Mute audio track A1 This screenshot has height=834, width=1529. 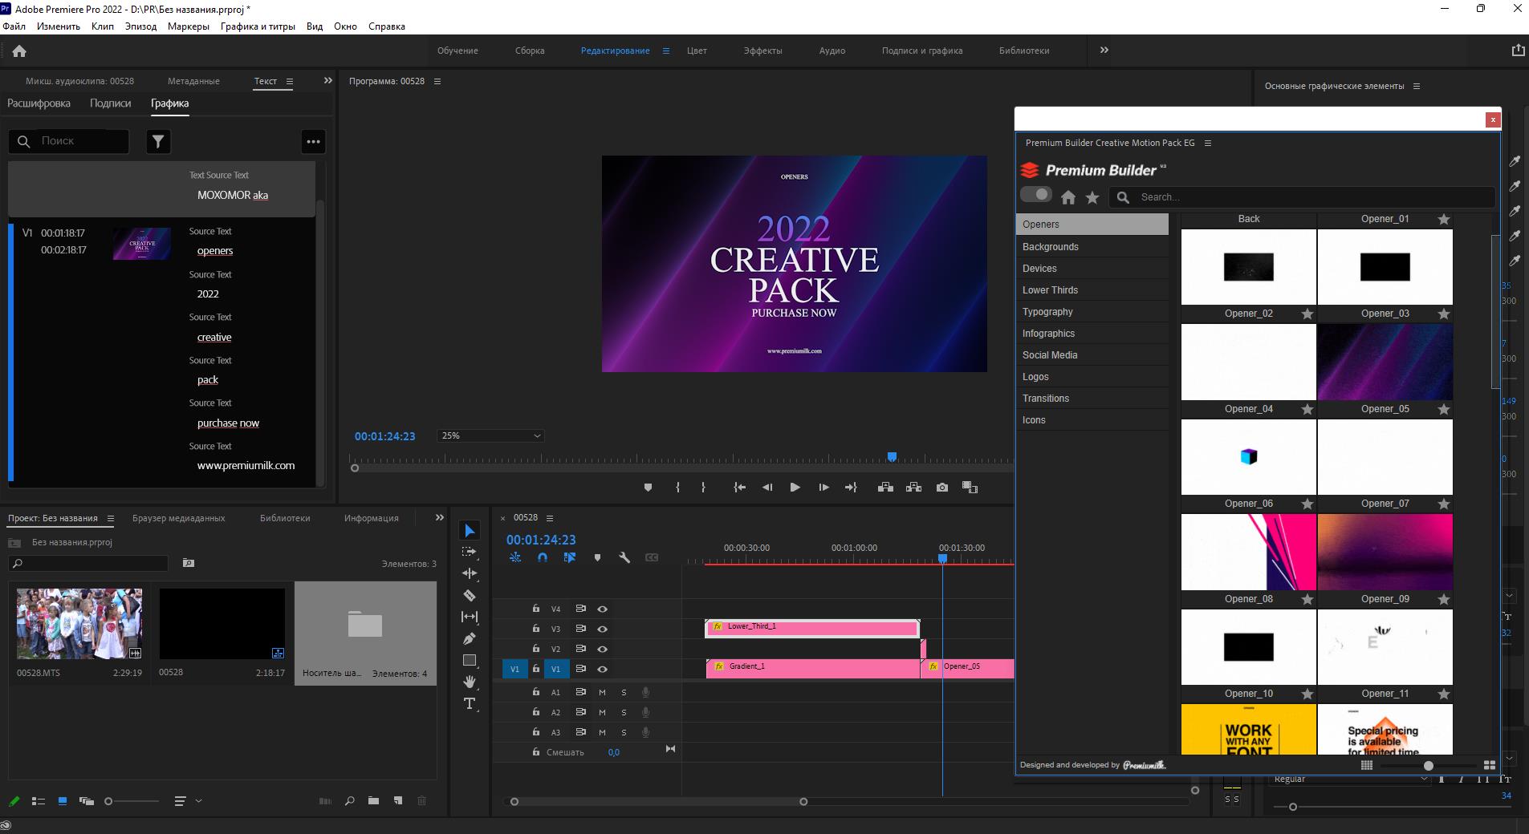[x=602, y=692]
